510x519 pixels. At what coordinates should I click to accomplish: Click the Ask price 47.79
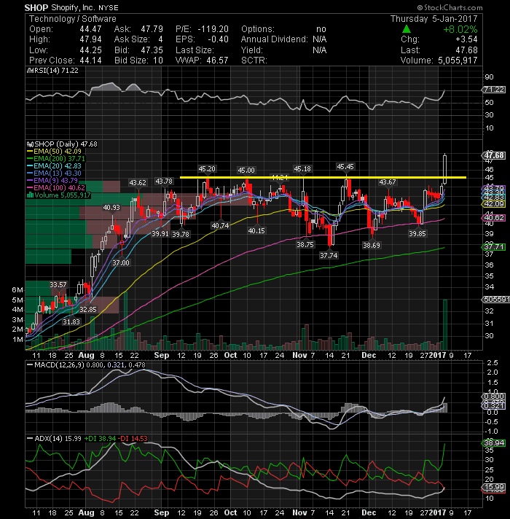point(152,29)
